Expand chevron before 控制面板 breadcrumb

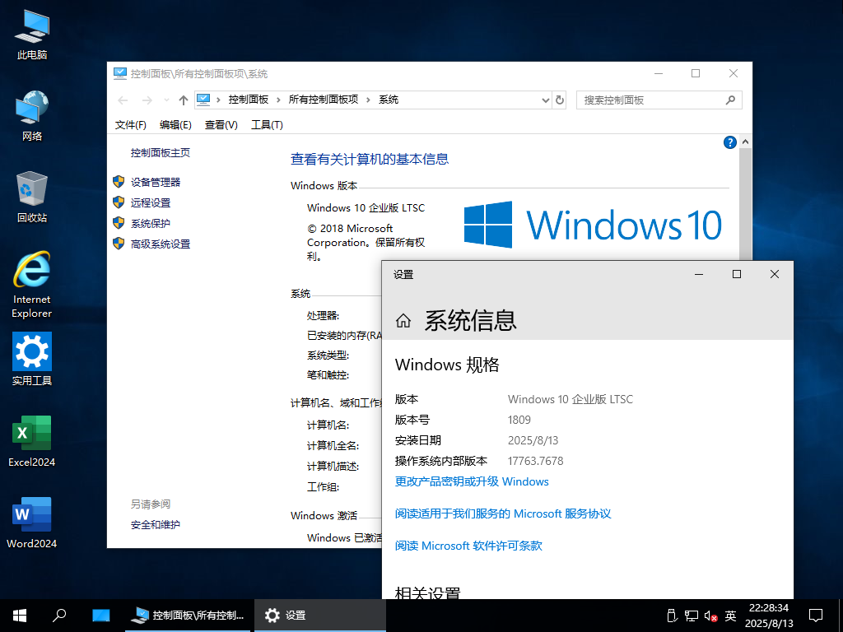pyautogui.click(x=218, y=100)
